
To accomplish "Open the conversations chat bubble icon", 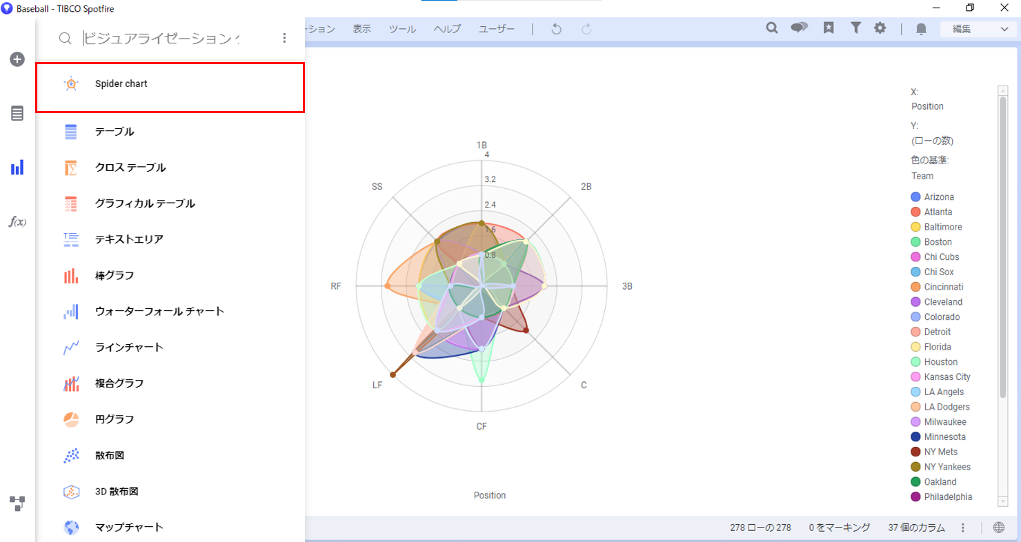I will [800, 28].
